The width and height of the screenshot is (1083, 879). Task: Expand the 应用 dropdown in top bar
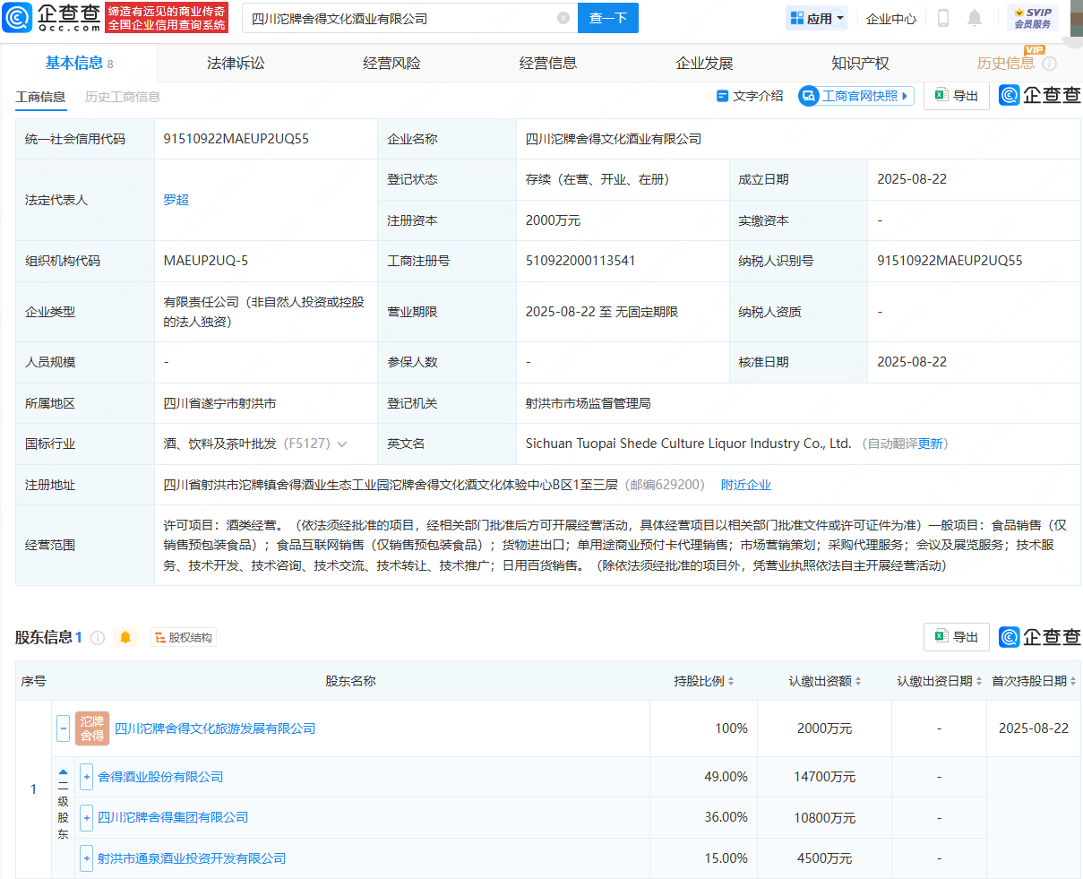pyautogui.click(x=816, y=17)
